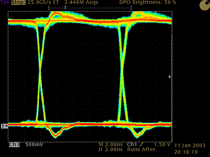Click the channel 1 ground reference marker
210x157 pixels.
tap(4, 126)
